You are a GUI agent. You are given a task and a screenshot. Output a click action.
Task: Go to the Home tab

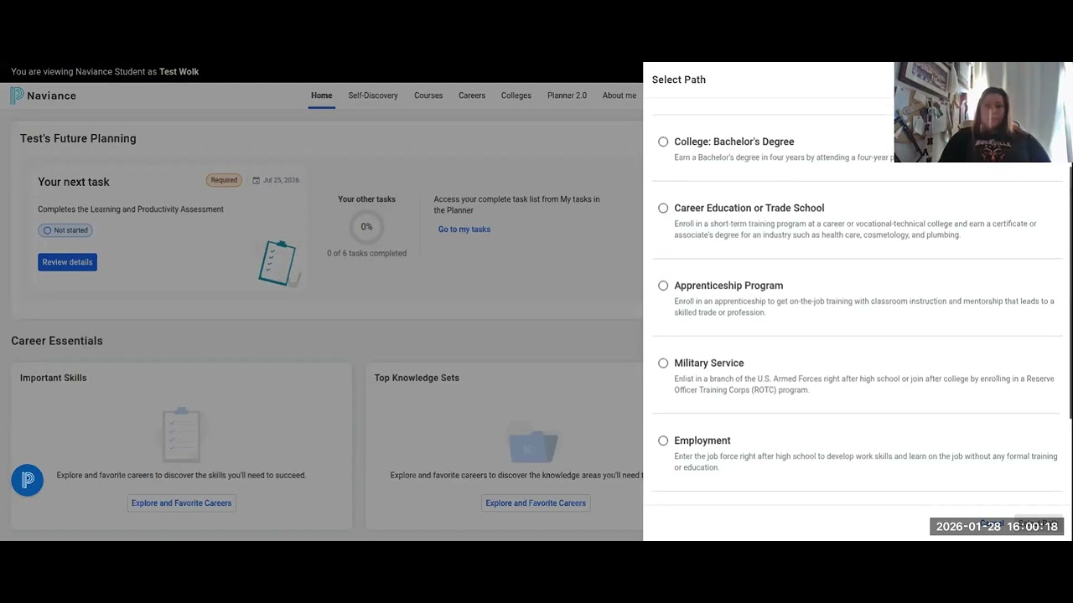click(321, 95)
